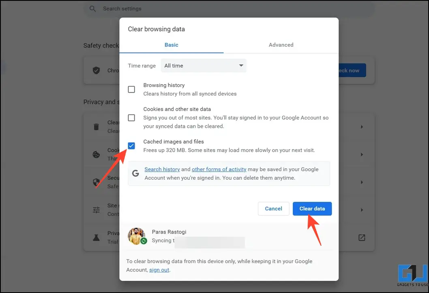This screenshot has height=293, width=429.
Task: Check the Browsing history checkbox
Action: click(131, 89)
